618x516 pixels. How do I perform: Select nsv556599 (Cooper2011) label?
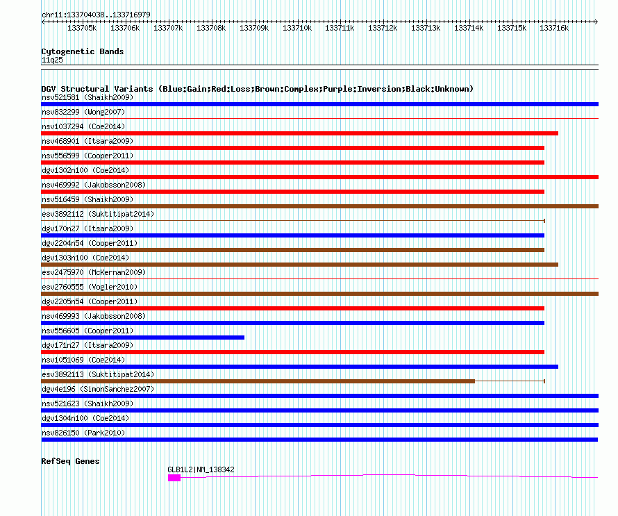pos(87,156)
